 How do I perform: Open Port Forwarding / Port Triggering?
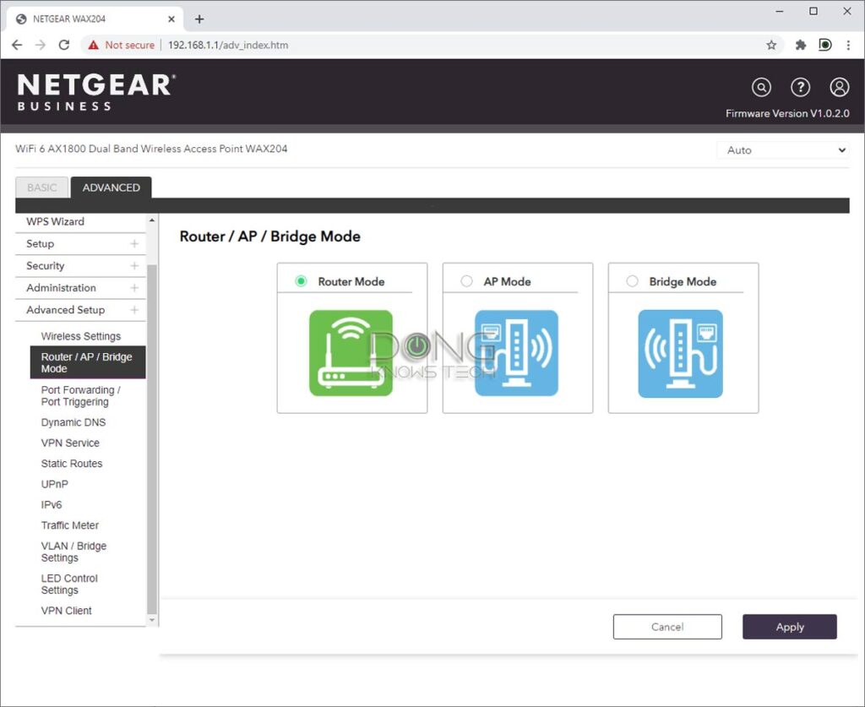(x=80, y=396)
